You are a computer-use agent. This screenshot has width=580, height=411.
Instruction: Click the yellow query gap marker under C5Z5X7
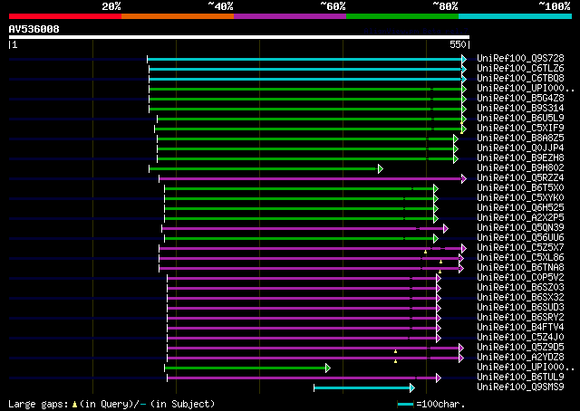click(425, 252)
